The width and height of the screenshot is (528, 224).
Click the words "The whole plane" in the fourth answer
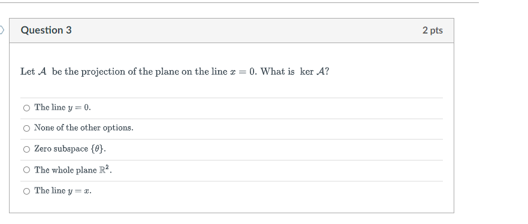[x=66, y=170]
